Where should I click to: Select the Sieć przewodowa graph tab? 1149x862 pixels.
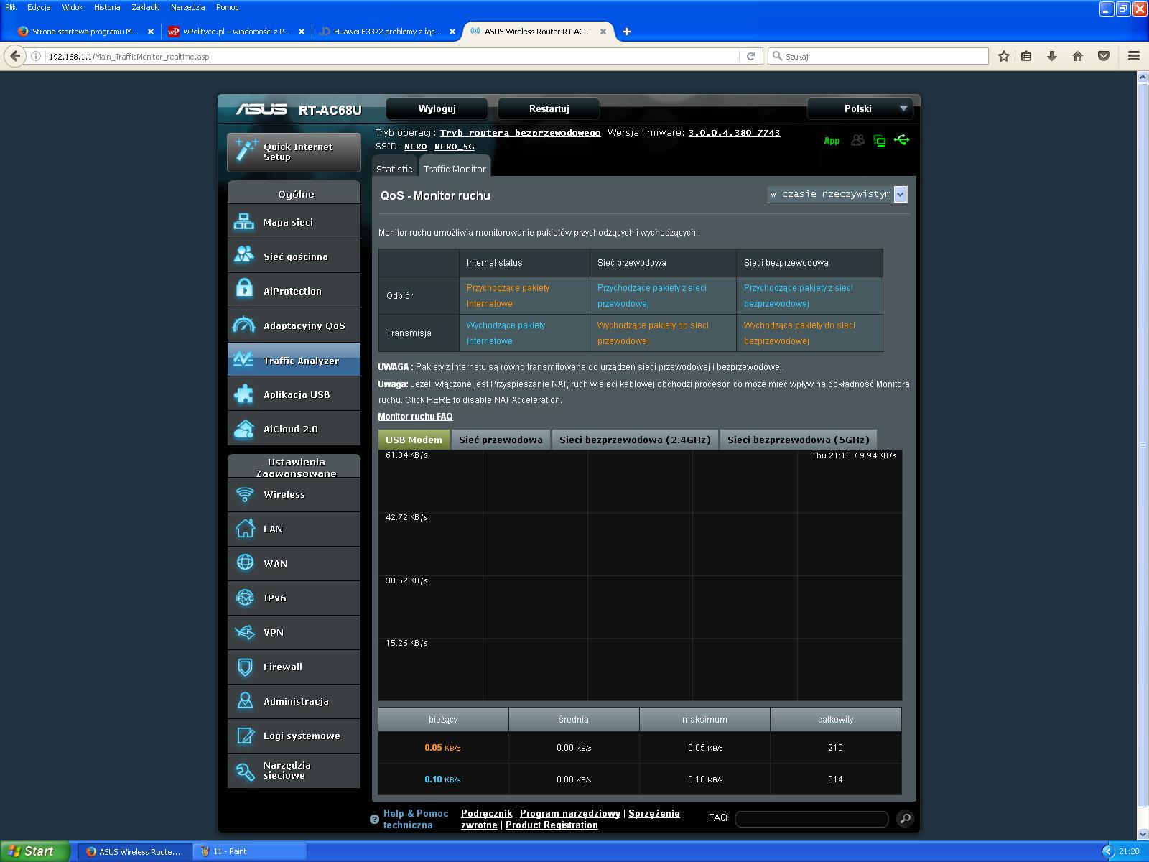[501, 440]
